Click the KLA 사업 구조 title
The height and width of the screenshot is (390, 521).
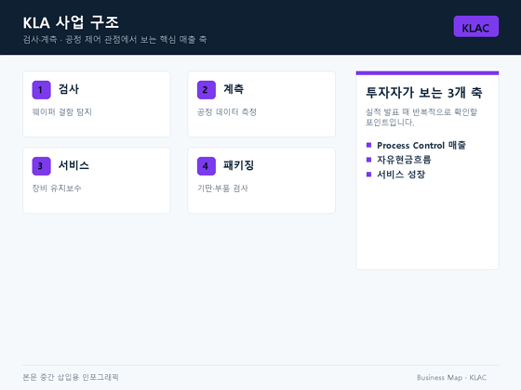(x=71, y=22)
